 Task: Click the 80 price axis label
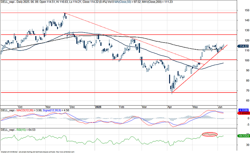tap(248, 80)
